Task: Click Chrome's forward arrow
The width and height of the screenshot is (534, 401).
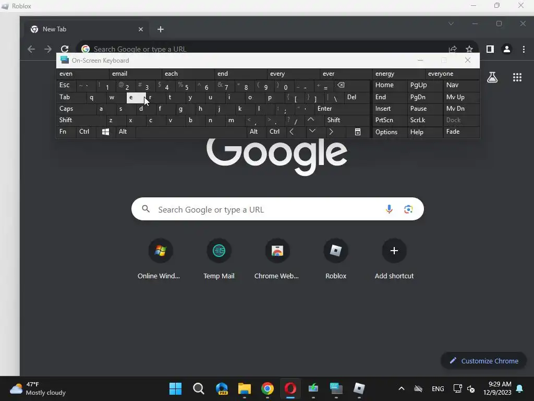Action: point(48,49)
